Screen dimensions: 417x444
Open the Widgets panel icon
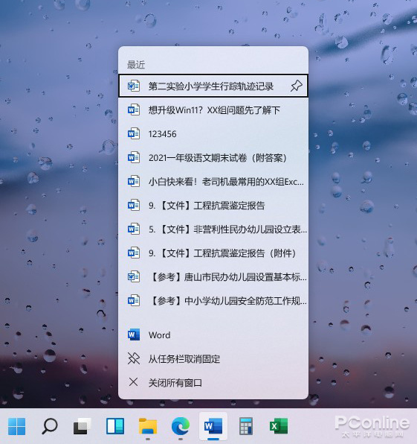point(115,426)
